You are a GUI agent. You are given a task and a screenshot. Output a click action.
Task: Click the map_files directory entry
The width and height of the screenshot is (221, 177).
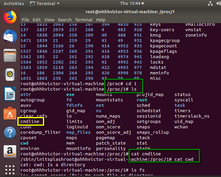pos(78,132)
